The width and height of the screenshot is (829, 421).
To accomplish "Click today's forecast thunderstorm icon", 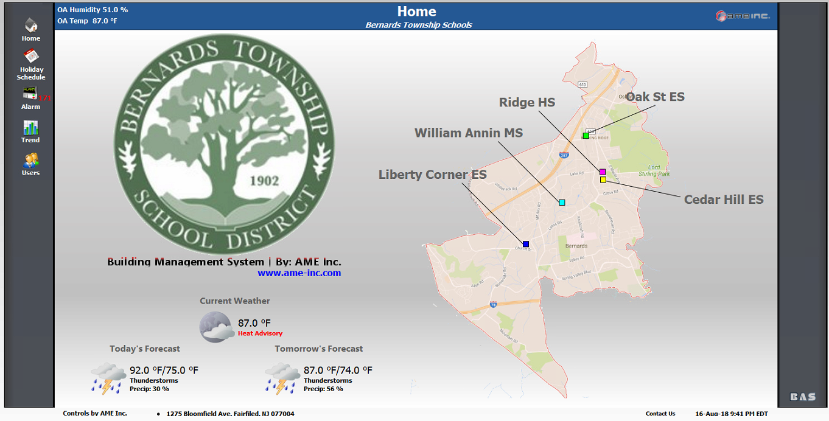I will (108, 377).
